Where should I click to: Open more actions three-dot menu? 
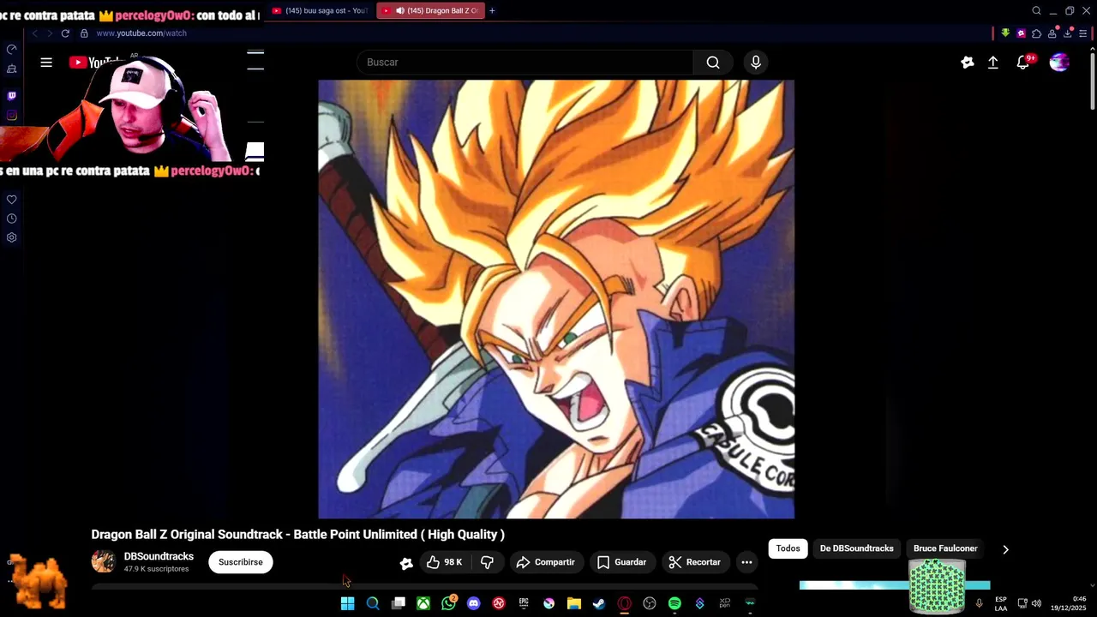tap(746, 562)
